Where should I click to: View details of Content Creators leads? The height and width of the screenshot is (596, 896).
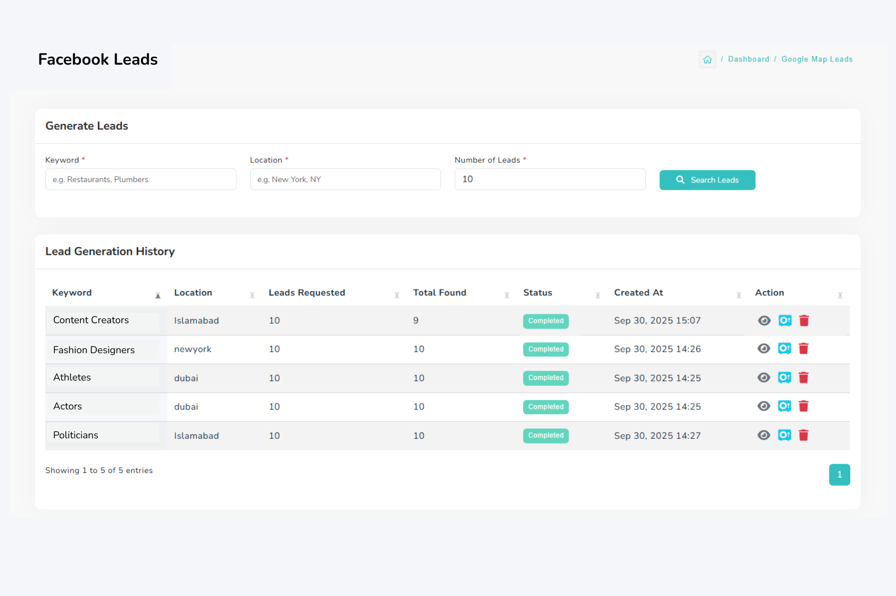click(764, 321)
